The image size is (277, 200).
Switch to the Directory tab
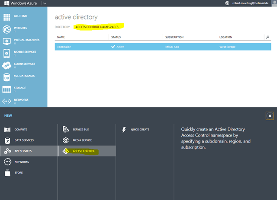[62, 27]
